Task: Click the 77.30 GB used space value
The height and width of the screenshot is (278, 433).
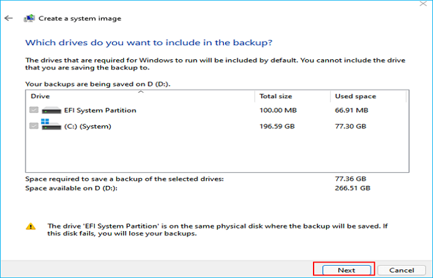Action: coord(351,126)
